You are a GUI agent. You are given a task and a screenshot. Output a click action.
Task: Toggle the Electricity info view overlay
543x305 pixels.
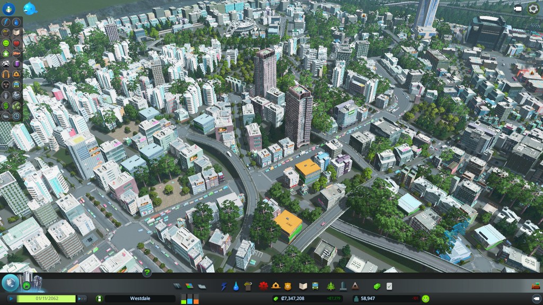coord(6,22)
